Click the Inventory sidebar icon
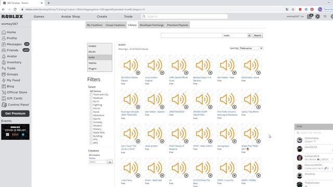This screenshot has width=333, height=187. coord(4,62)
